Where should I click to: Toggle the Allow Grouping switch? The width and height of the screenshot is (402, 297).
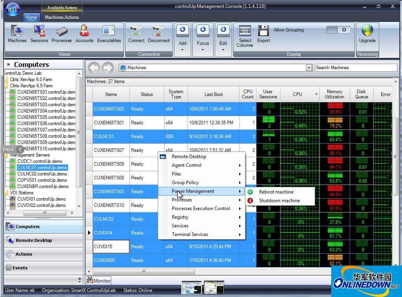coord(338,30)
